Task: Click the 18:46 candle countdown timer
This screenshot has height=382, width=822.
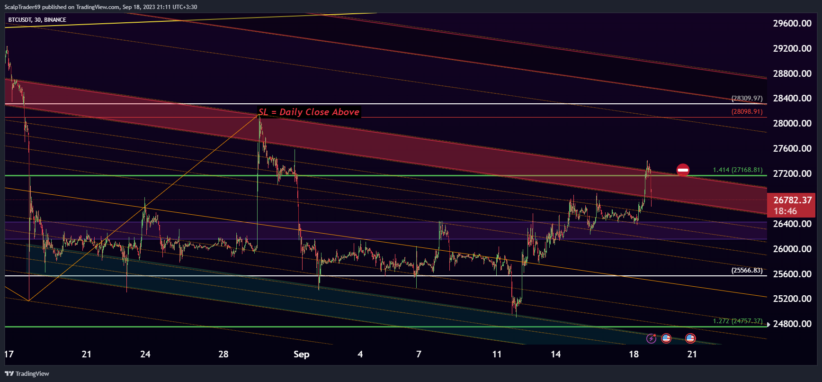Action: click(785, 211)
